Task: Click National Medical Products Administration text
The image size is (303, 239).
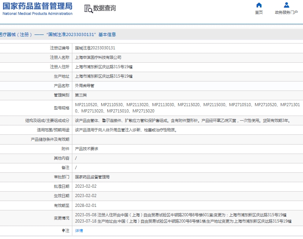Action: click(x=38, y=14)
